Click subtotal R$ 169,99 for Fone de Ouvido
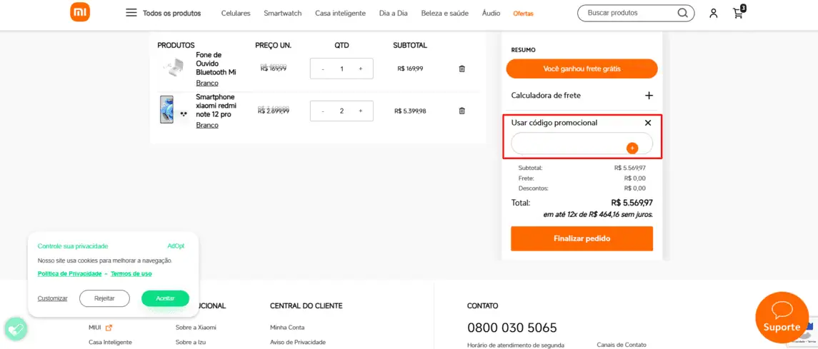The image size is (818, 349). tap(410, 69)
